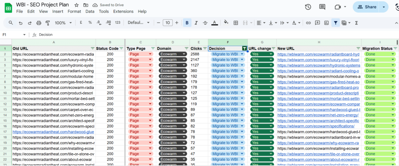Click the font size field showing 10

point(168,23)
